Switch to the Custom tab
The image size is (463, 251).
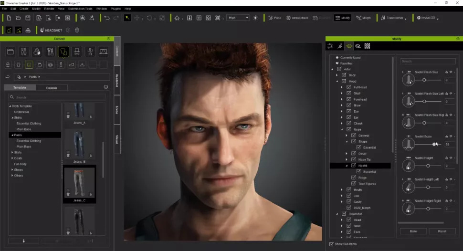[52, 88]
